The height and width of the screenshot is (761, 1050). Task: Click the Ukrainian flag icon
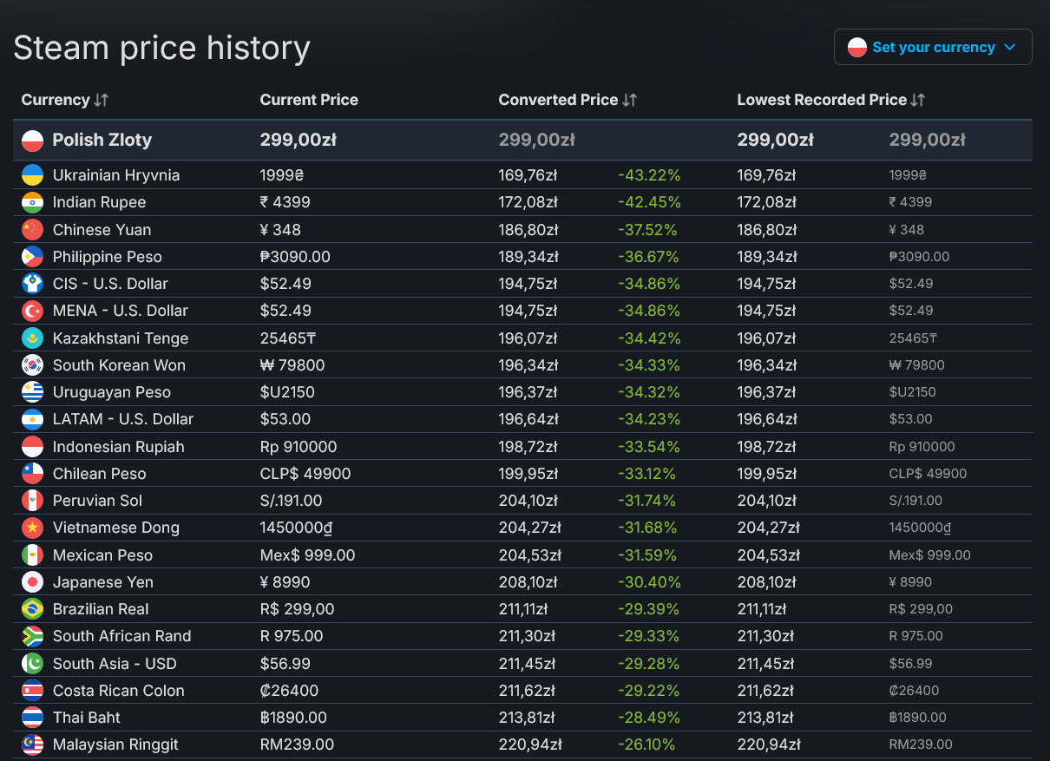(x=32, y=175)
